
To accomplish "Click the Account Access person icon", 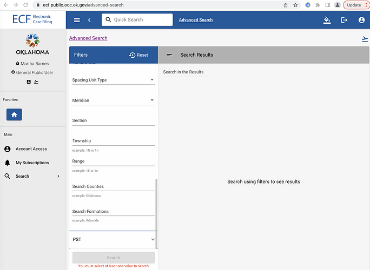I will [x=8, y=149].
